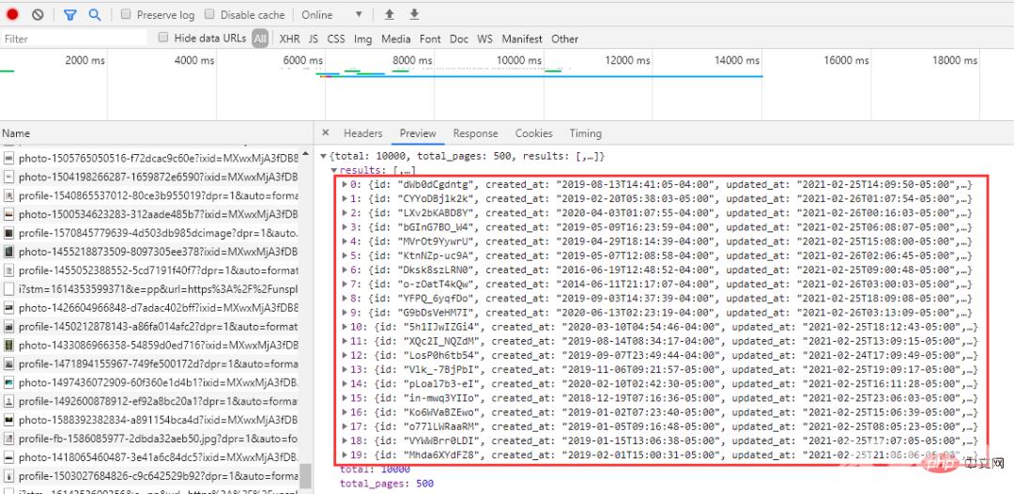Switch to the Headers tab
The width and height of the screenshot is (1014, 494).
(362, 133)
